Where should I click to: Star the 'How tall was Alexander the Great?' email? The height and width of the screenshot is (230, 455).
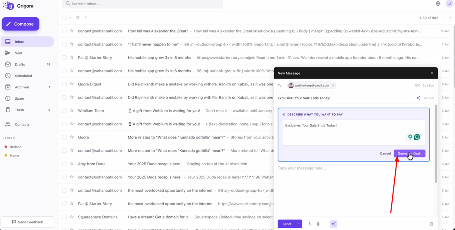pos(72,31)
